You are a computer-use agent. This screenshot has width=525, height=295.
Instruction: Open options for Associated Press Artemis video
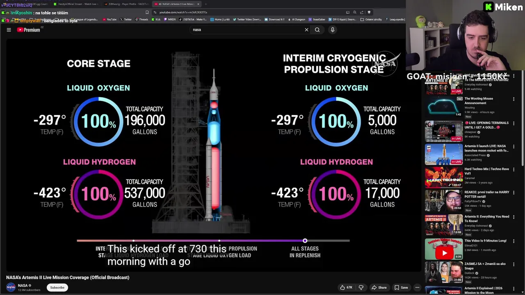point(514,146)
